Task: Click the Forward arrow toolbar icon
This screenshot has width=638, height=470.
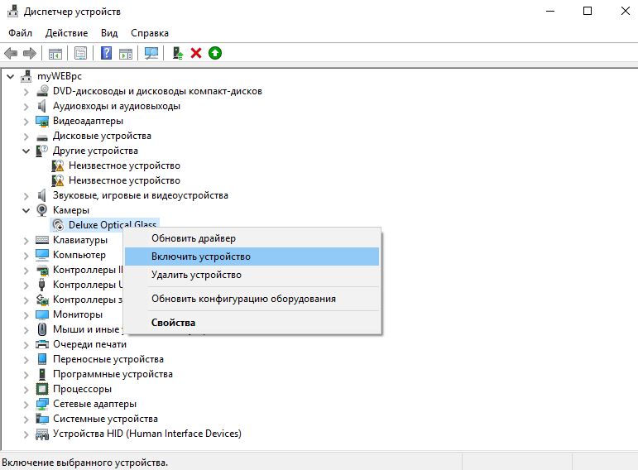Action: coord(30,53)
